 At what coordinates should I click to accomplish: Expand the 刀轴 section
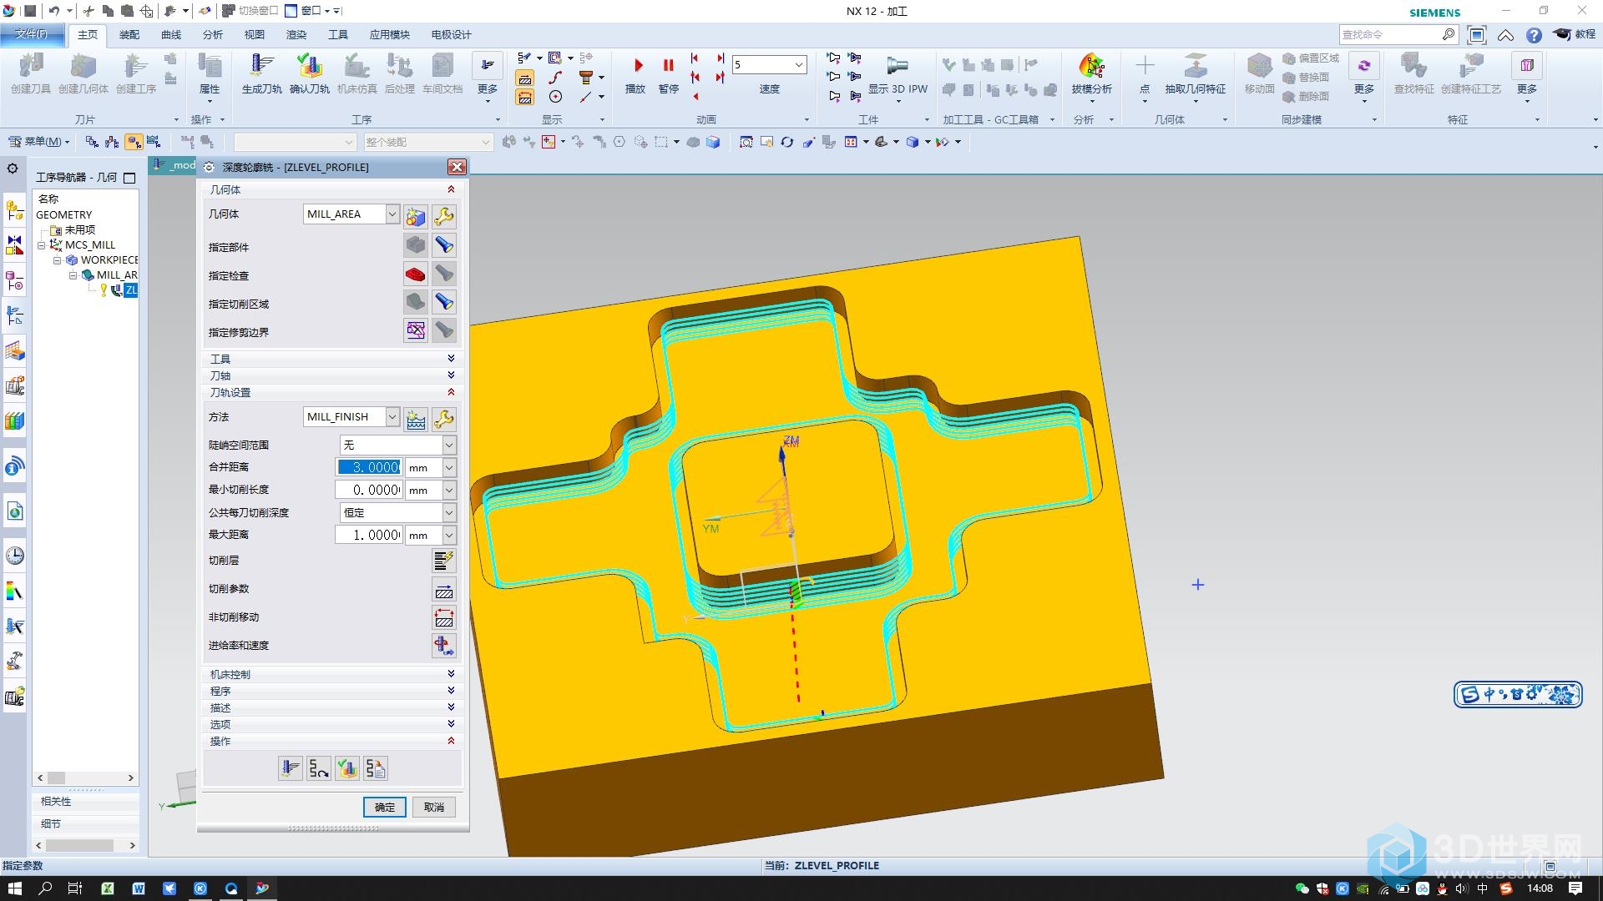(451, 375)
